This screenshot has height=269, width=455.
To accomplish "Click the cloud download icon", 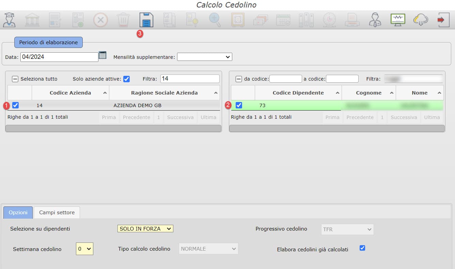I will pos(421,20).
